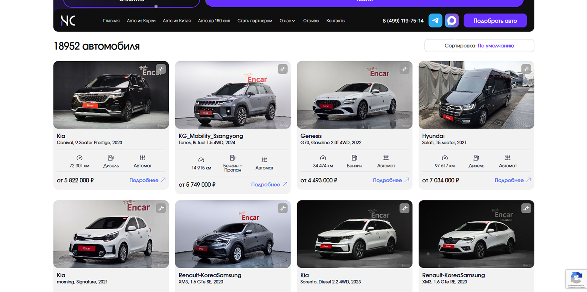Click the price от 7 034 000 ₽

[x=441, y=180]
